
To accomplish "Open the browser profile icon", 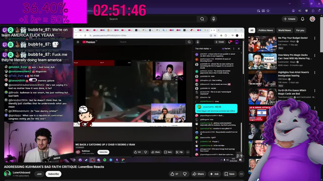I will 293,11.
